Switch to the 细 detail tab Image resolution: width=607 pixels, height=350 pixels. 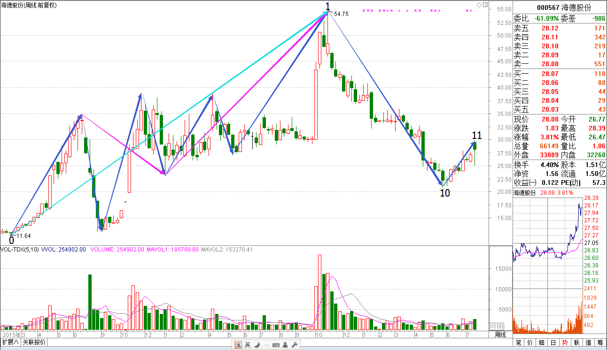pos(542,342)
